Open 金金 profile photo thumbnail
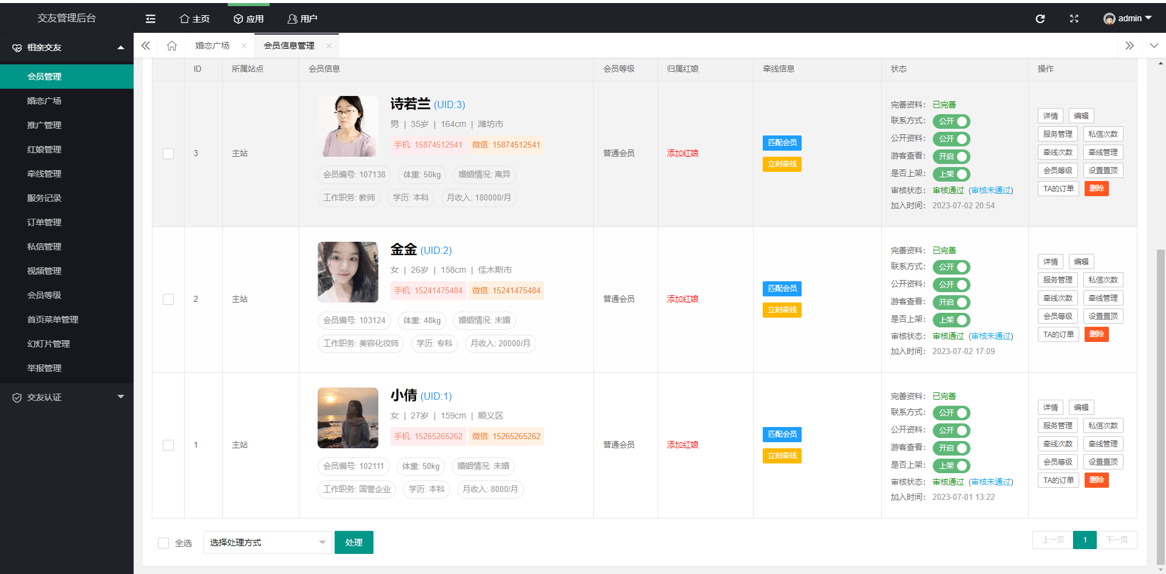Screen dimensions: 1166x574 [348, 272]
